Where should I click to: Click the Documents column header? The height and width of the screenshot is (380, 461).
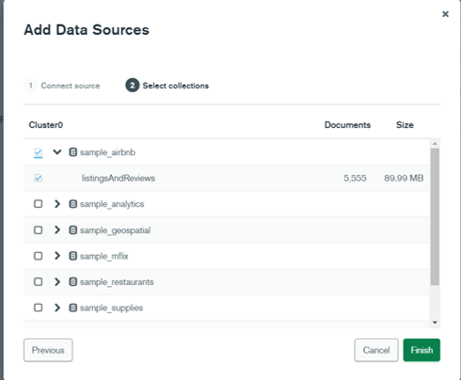pos(347,125)
